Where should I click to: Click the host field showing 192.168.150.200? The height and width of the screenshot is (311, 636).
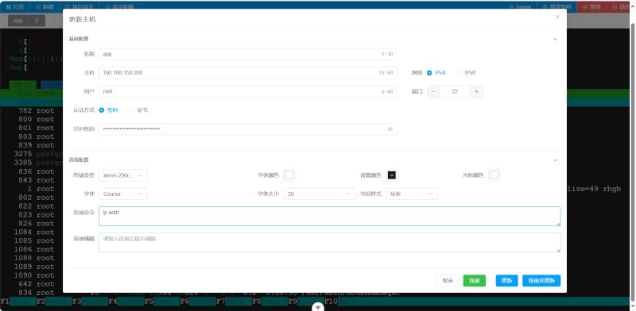[247, 73]
